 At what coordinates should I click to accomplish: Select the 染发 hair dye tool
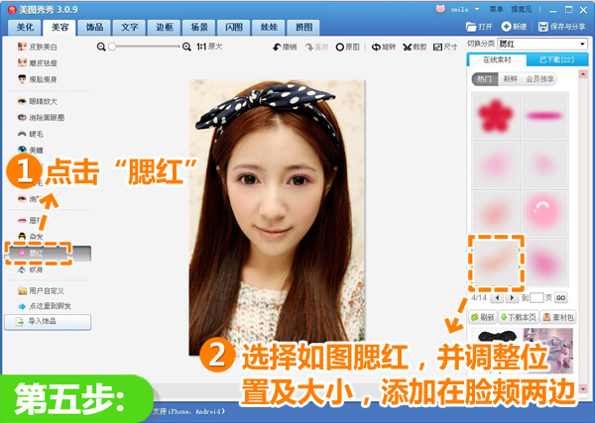click(31, 237)
